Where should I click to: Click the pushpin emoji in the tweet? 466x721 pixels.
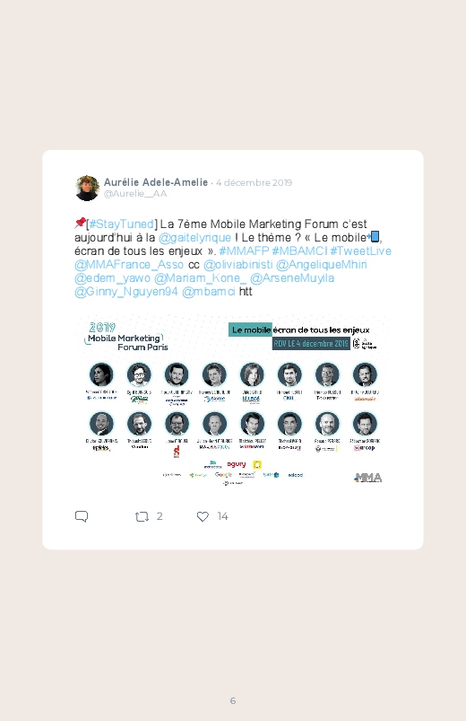[80, 223]
